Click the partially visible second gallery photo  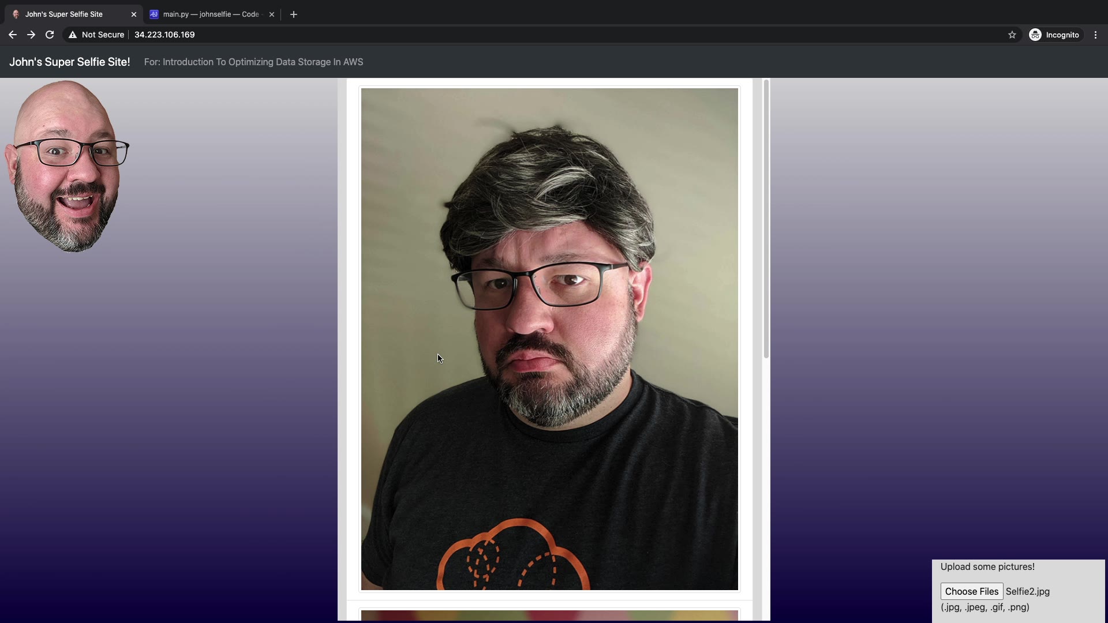click(549, 615)
